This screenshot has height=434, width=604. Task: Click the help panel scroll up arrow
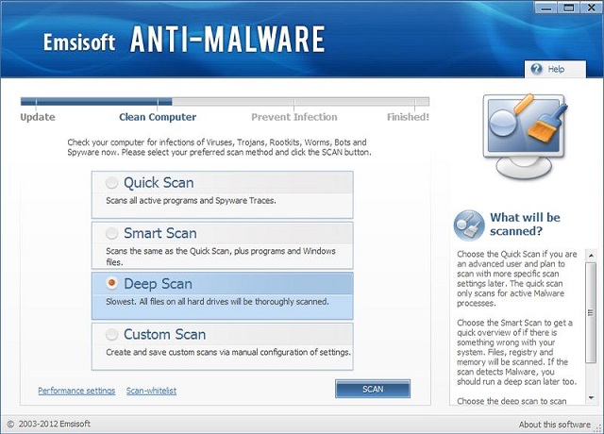pyautogui.click(x=591, y=256)
